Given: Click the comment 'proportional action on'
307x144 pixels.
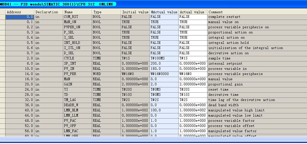Looking at the screenshot, I should point(231,32).
